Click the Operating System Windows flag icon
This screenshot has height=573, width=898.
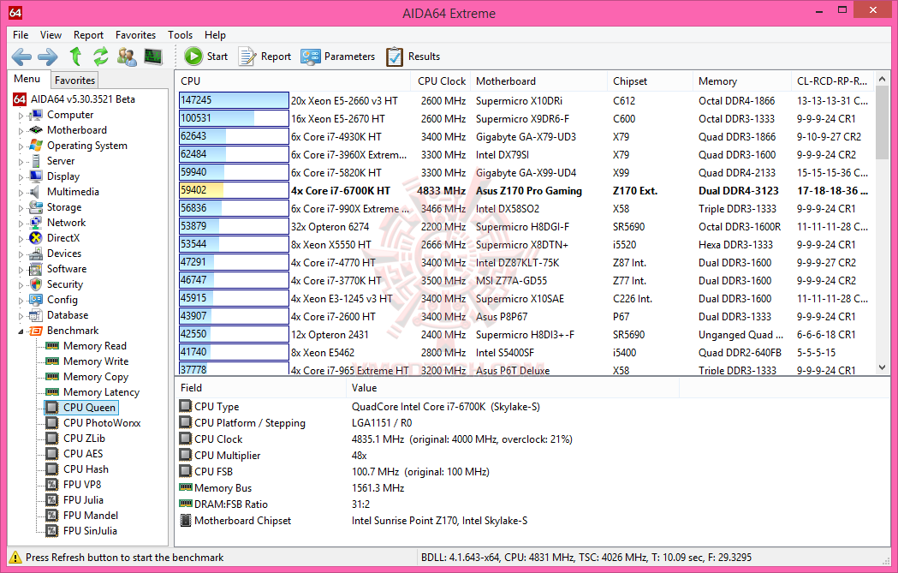click(36, 146)
